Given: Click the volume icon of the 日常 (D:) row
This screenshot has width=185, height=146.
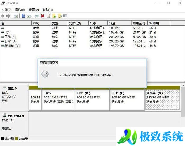Looking at the screenshot, I should (2, 41).
